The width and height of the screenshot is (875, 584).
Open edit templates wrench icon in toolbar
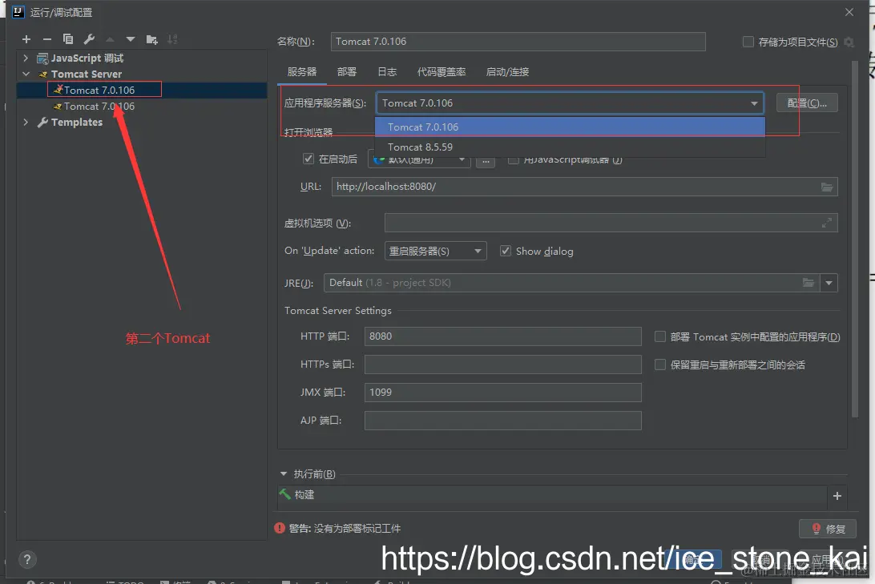click(89, 39)
